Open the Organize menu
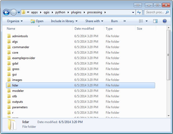The image size is (173, 134). point(15,21)
